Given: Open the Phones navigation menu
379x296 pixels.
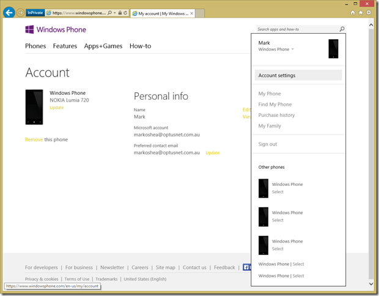Looking at the screenshot, I should [x=35, y=46].
